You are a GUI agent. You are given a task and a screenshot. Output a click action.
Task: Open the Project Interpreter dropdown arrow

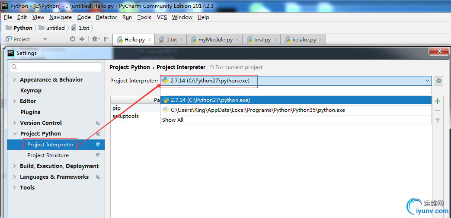click(x=428, y=81)
